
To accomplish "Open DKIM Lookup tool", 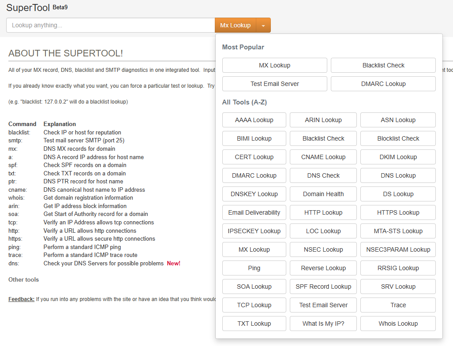I will point(398,157).
